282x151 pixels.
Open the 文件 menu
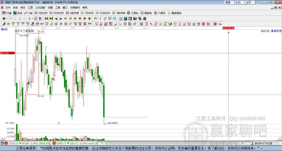point(8,7)
